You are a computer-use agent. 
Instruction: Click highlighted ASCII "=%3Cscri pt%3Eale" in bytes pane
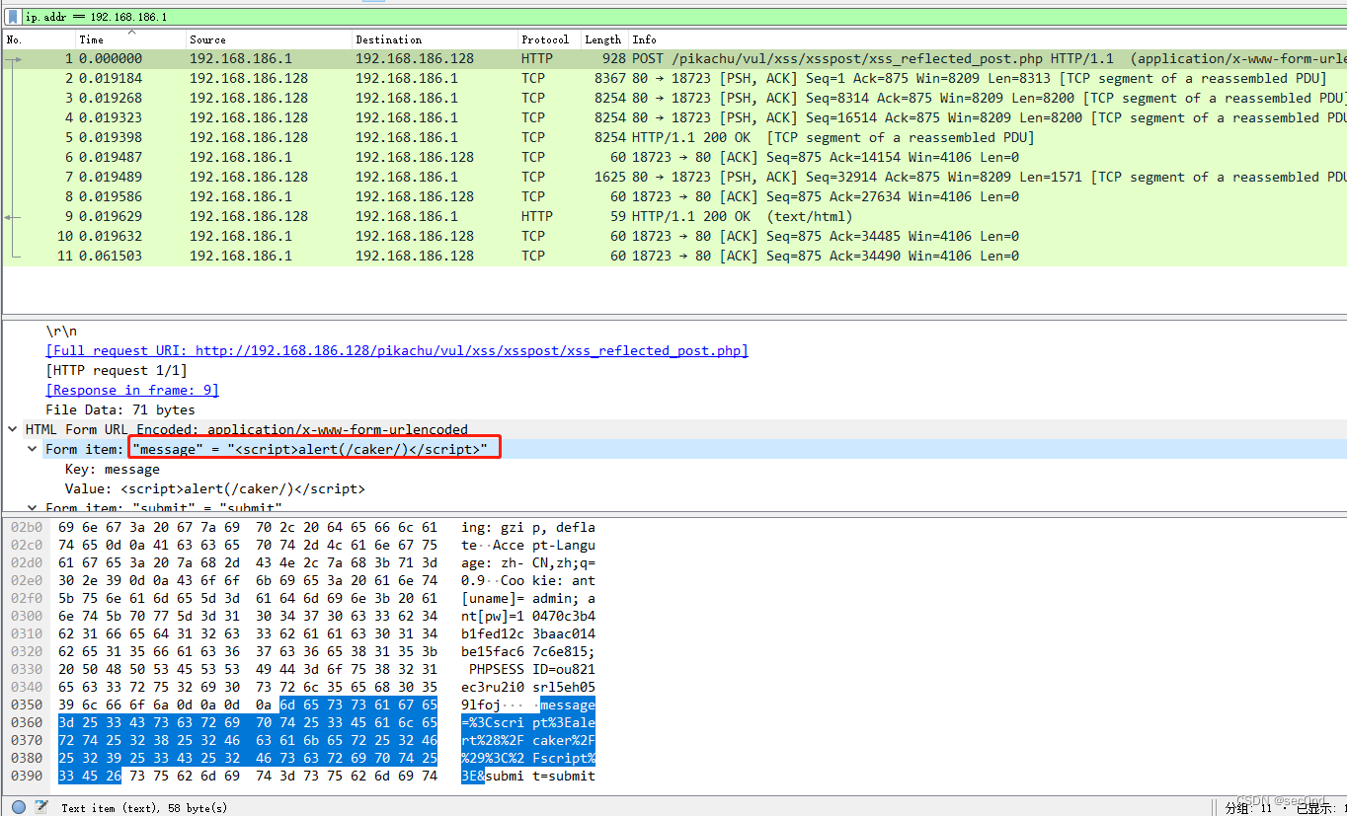pos(528,722)
